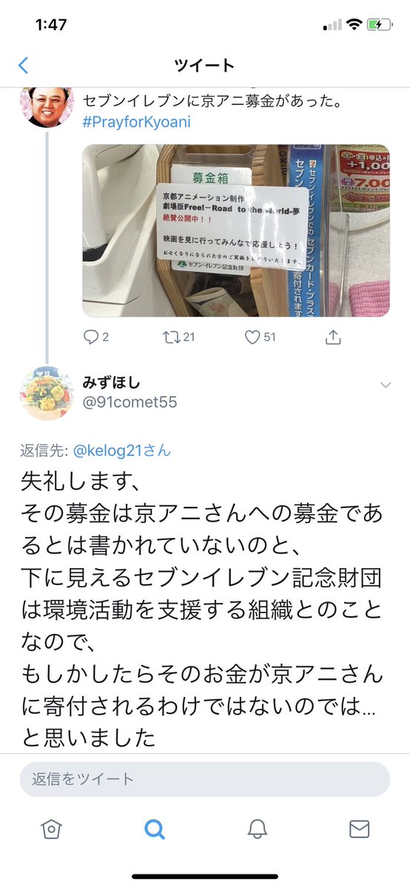Viewport: 410px width, 887px height.
Task: Tap the battery status indicator
Action: pos(379,25)
